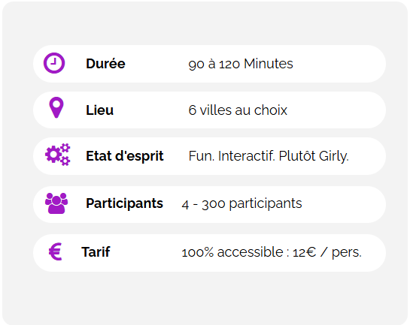Click the Lieu row's empty right end
410x325 pixels.
point(337,110)
